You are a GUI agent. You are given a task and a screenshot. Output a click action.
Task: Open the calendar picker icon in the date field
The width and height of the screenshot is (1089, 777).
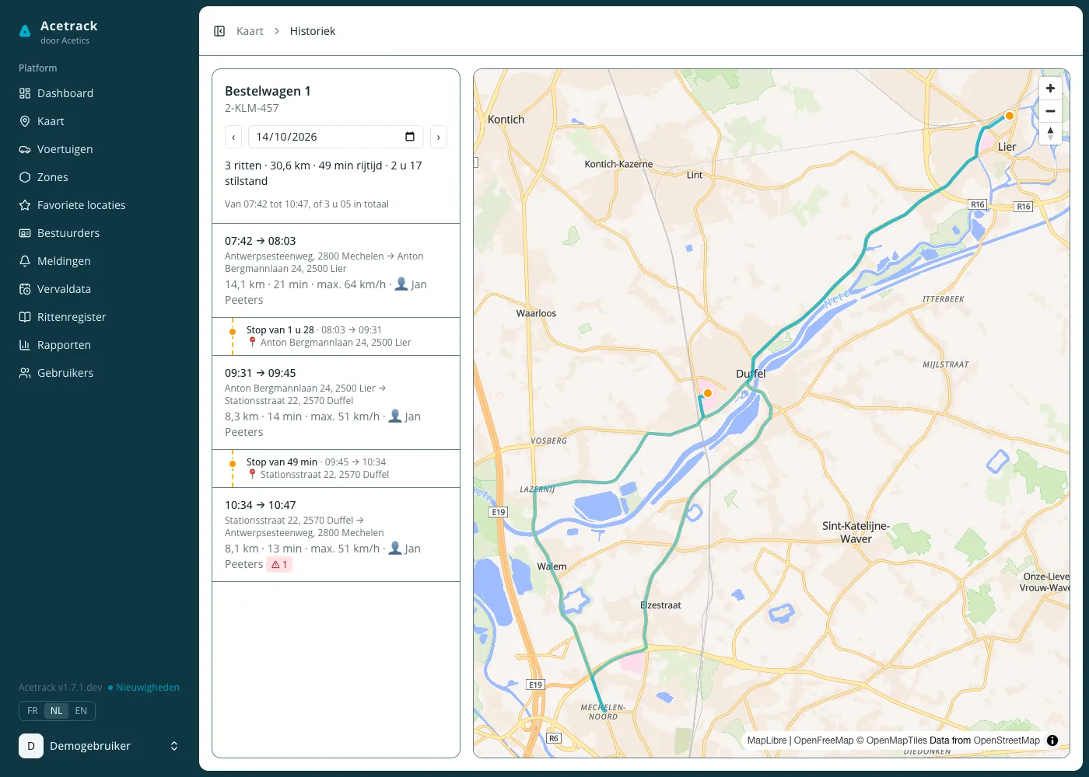(410, 137)
